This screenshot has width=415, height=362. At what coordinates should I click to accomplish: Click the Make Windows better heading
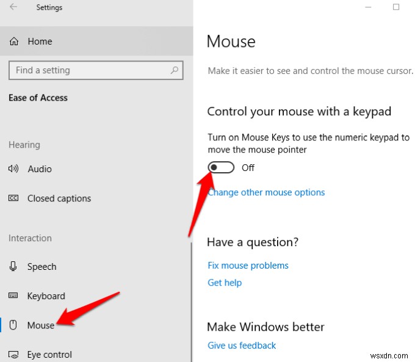(265, 327)
